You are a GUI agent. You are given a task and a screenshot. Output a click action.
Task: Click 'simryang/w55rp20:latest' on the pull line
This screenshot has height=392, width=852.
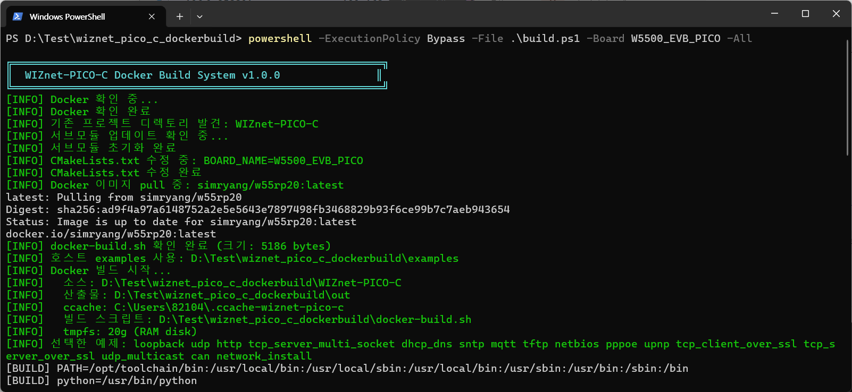pyautogui.click(x=270, y=185)
